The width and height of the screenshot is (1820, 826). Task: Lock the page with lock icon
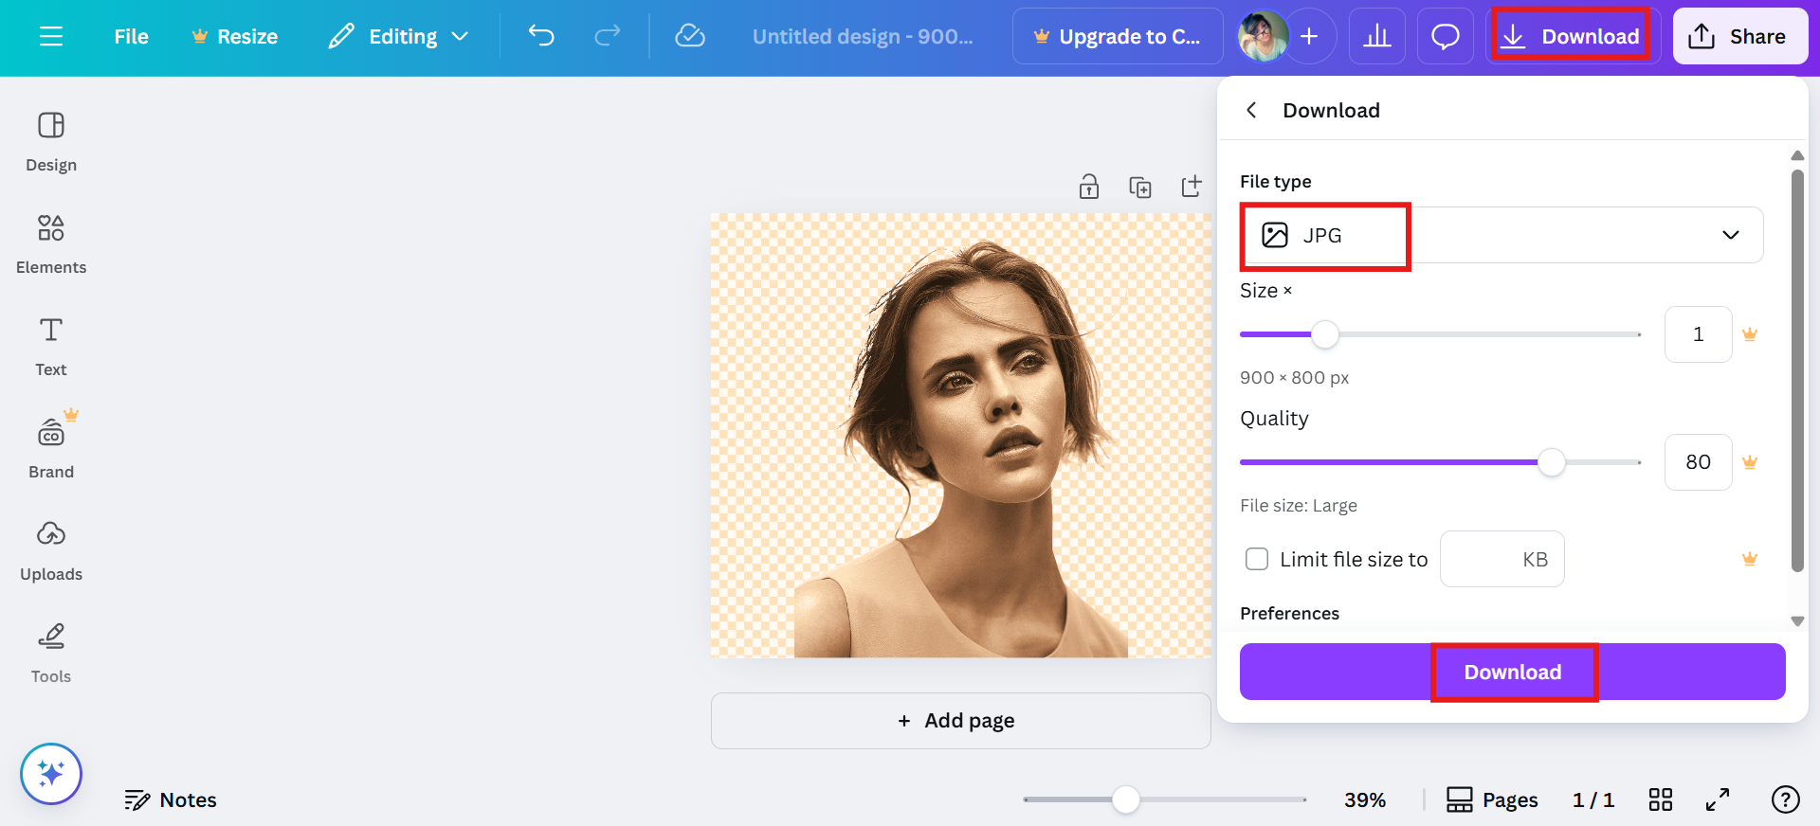point(1089,187)
